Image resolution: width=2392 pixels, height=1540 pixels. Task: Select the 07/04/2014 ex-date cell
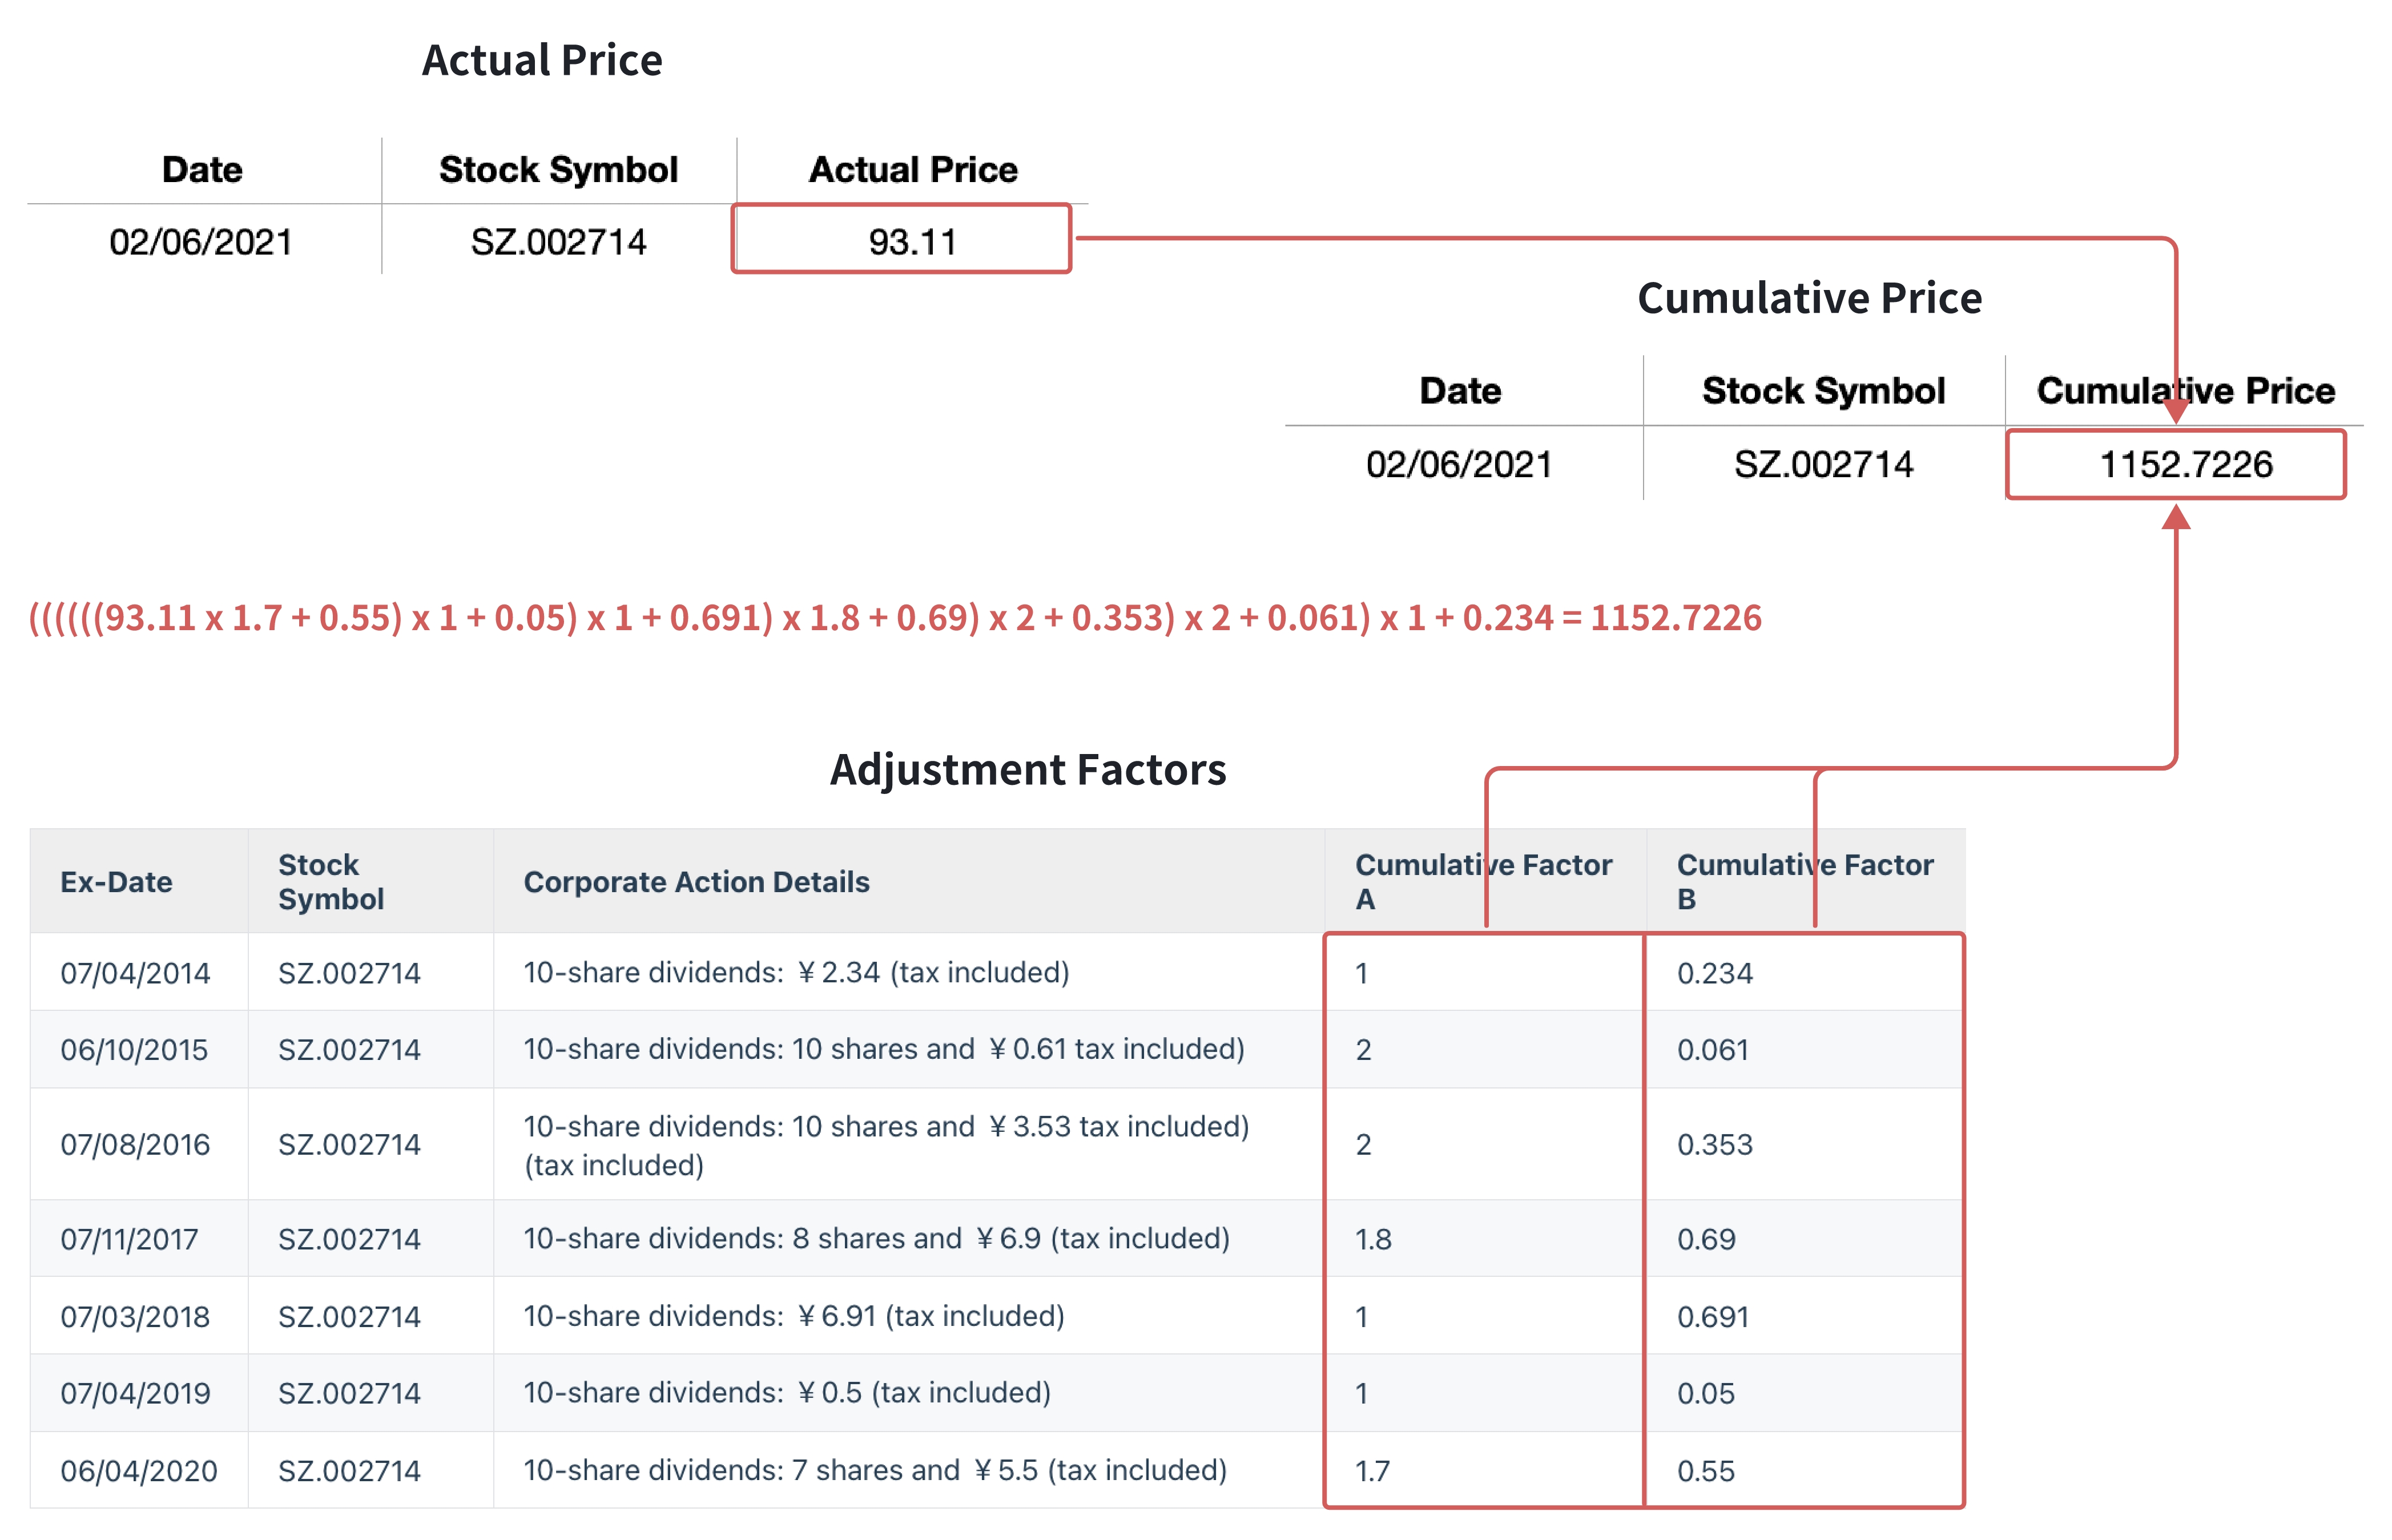[135, 973]
